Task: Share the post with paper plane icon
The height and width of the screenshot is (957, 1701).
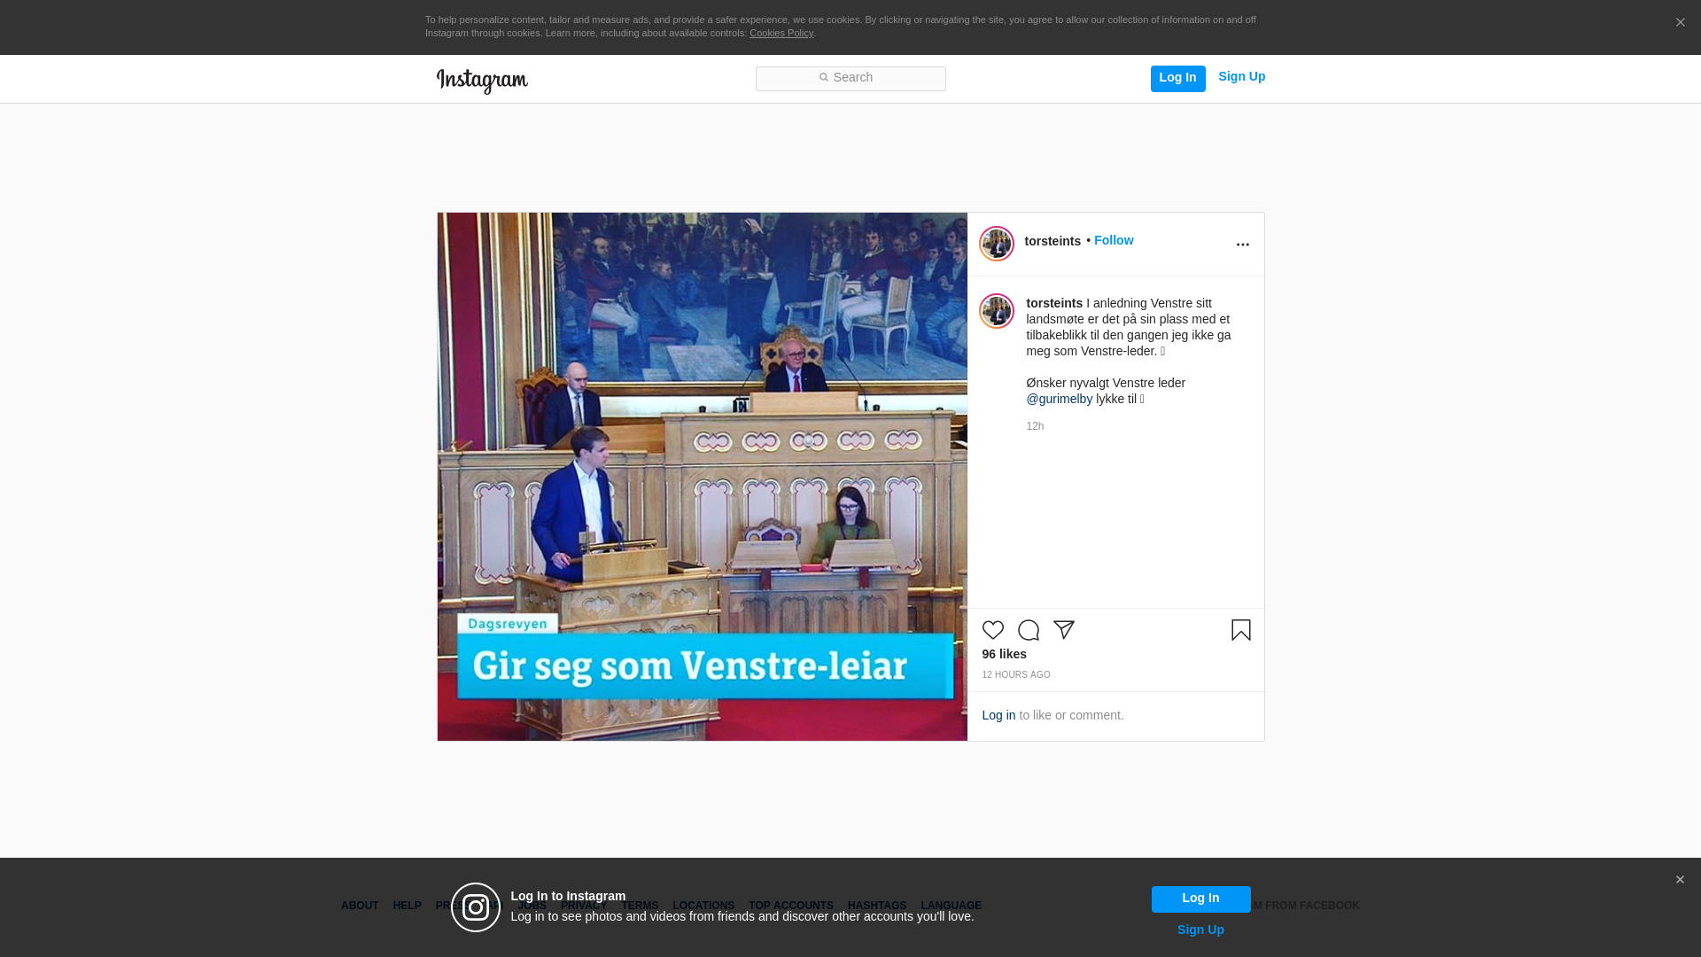Action: click(x=1063, y=630)
